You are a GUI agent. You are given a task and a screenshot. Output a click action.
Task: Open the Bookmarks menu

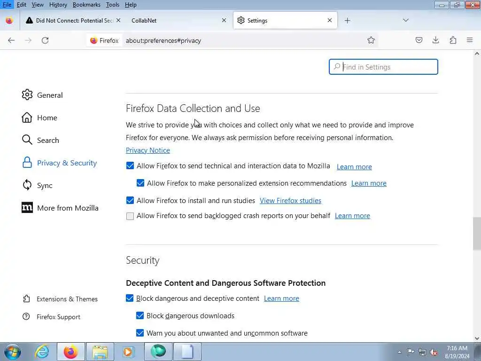pyautogui.click(x=86, y=5)
